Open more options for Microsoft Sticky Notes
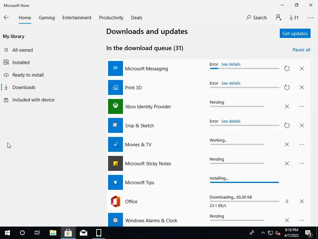The width and height of the screenshot is (318, 239). (302, 163)
